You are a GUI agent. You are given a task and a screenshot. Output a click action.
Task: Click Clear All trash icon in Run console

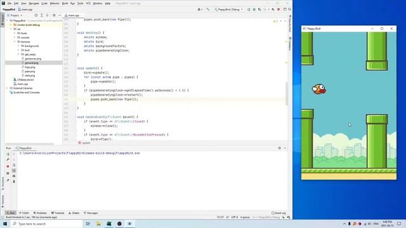pyautogui.click(x=14, y=182)
